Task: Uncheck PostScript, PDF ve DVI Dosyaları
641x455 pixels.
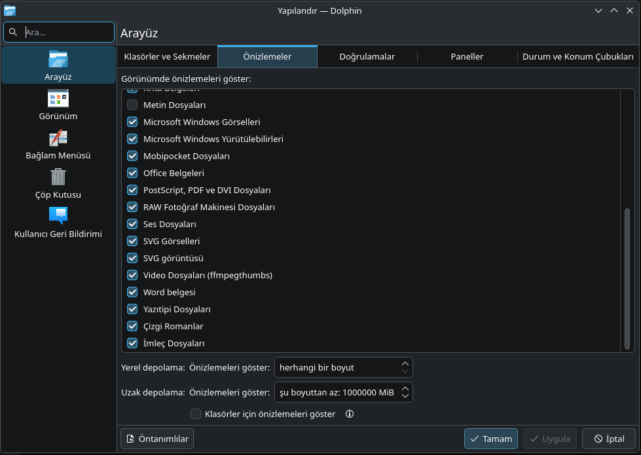Action: 132,190
